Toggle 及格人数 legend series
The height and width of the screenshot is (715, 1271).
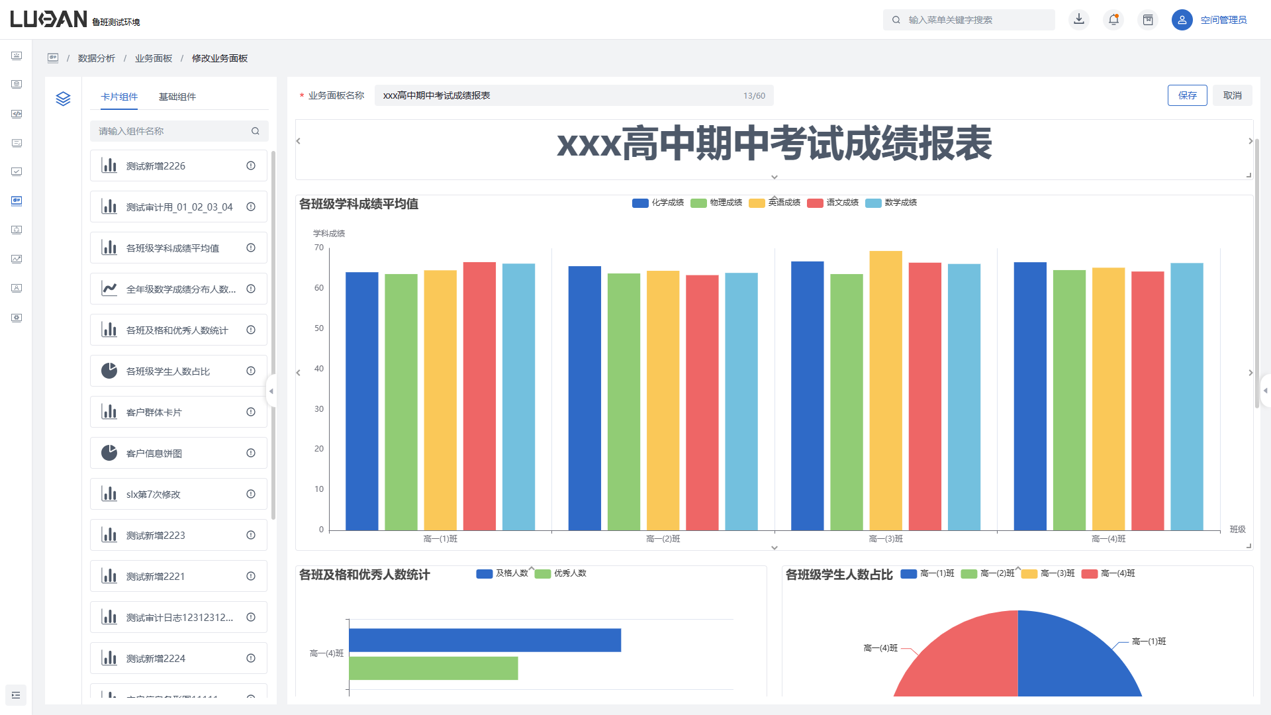click(502, 573)
